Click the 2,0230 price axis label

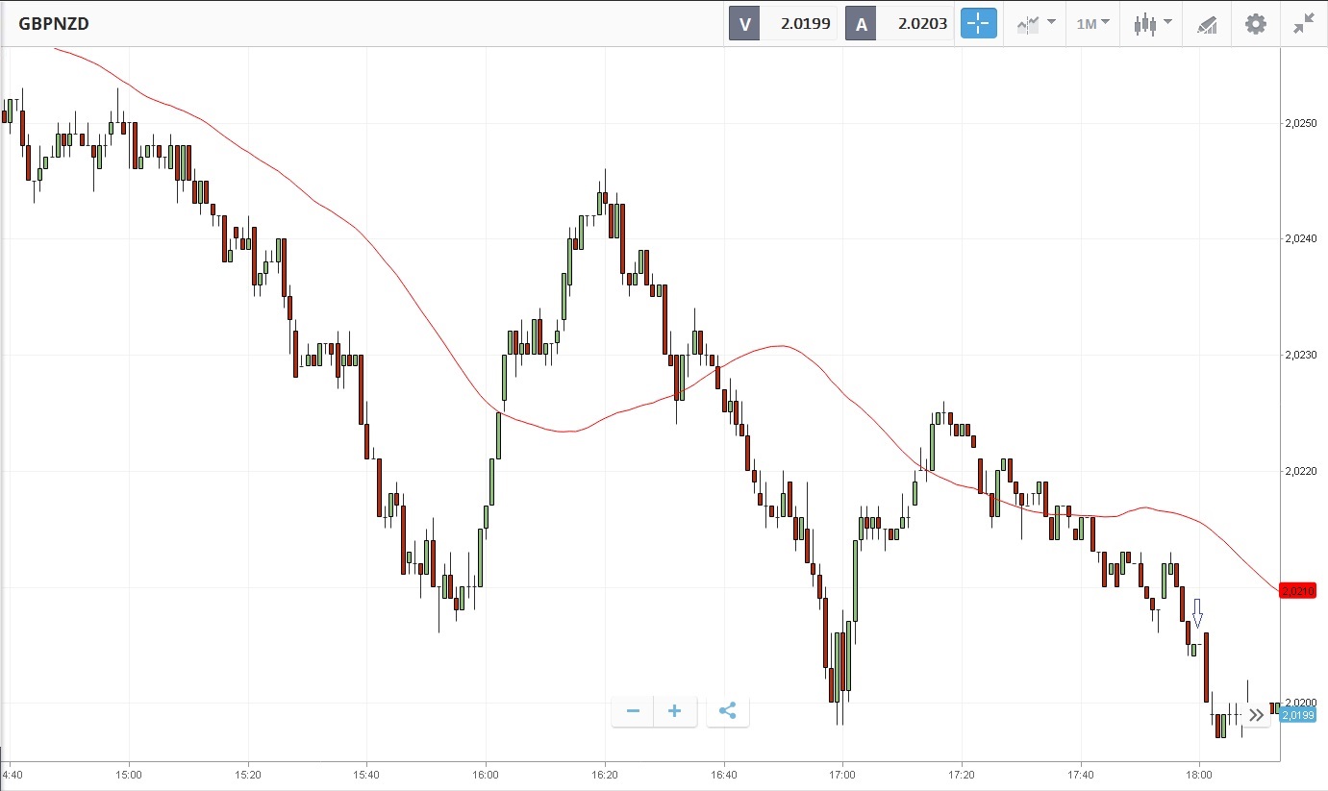1300,355
